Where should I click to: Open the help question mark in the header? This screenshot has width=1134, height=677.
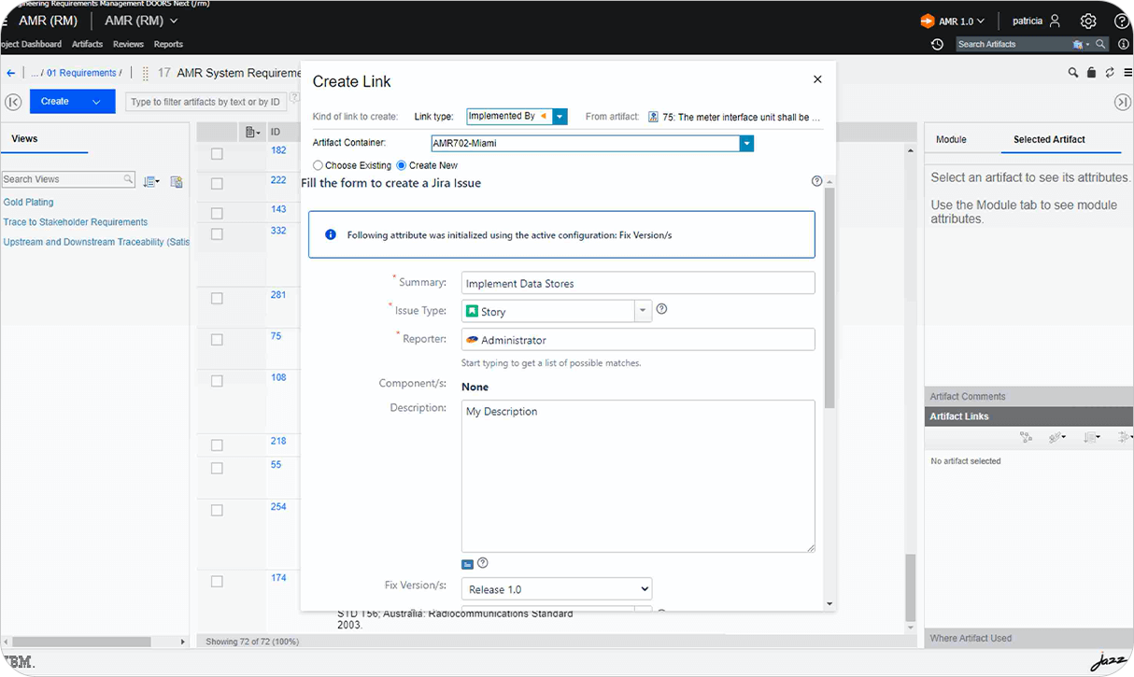click(1122, 21)
